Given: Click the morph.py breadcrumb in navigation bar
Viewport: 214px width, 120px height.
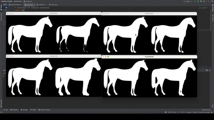Looking at the screenshot, I should 28,1.
